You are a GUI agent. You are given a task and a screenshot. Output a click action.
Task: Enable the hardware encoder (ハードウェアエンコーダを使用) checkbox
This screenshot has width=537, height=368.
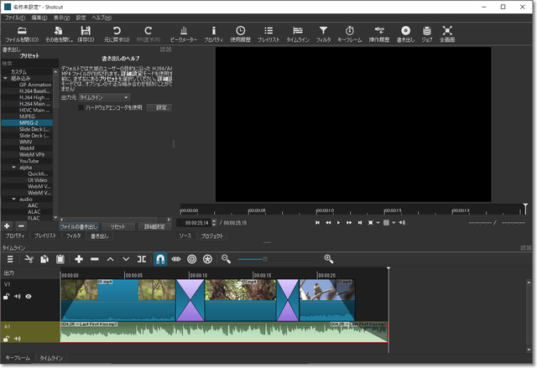tap(81, 107)
